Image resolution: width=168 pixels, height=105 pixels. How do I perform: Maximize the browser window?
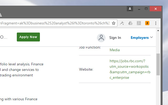tap(146, 9)
